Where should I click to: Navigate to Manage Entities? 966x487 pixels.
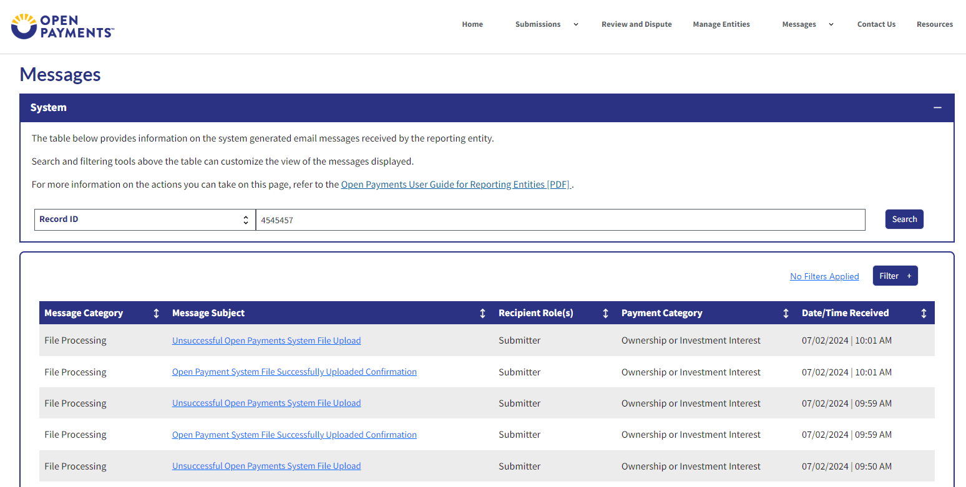pyautogui.click(x=721, y=24)
